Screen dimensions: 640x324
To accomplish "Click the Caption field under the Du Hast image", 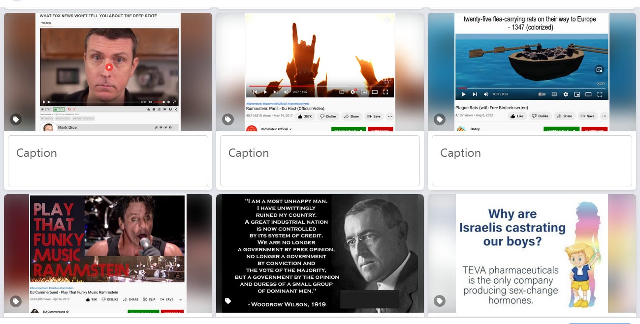I will pos(320,161).
